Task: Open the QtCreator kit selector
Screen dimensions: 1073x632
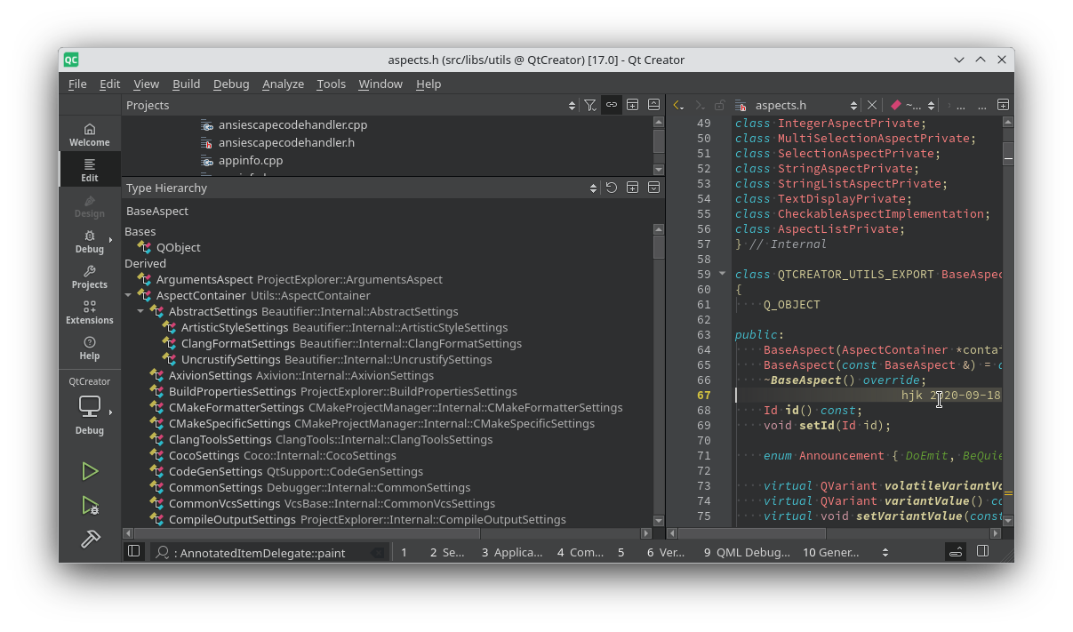Action: click(90, 406)
